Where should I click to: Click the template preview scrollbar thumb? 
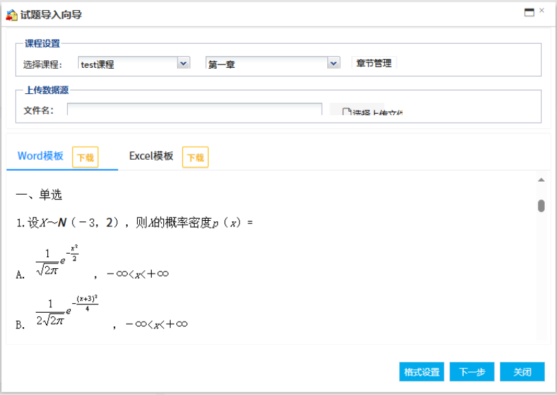541,206
